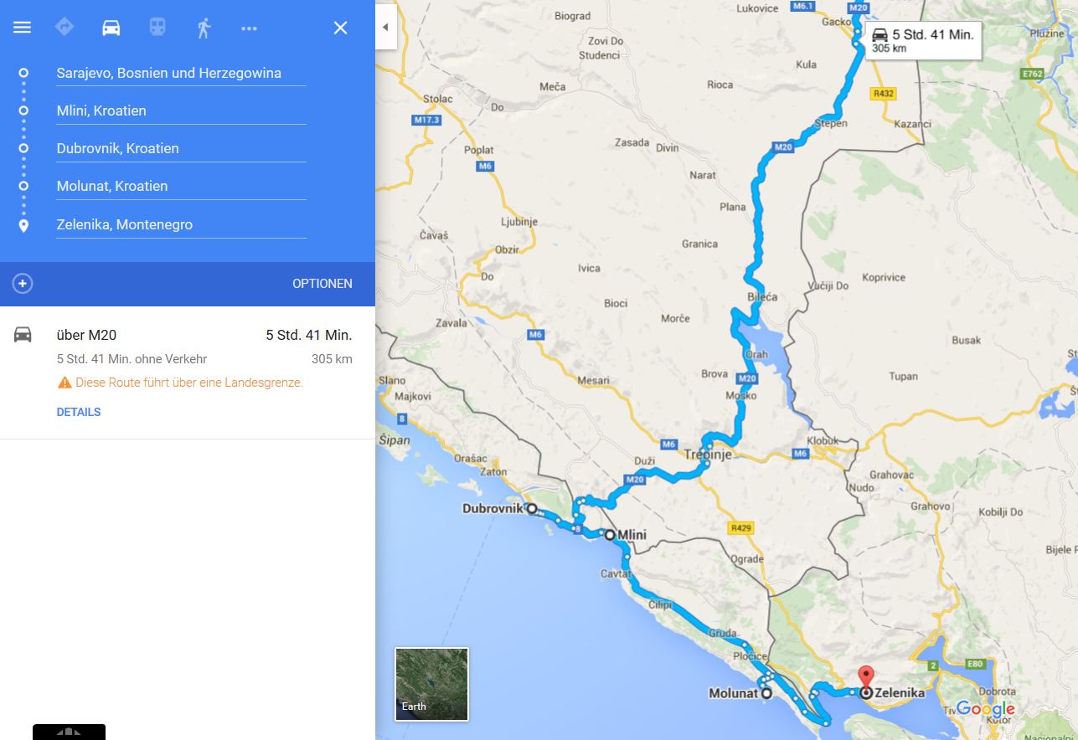
Task: Open the hamburger main menu
Action: coord(23,28)
